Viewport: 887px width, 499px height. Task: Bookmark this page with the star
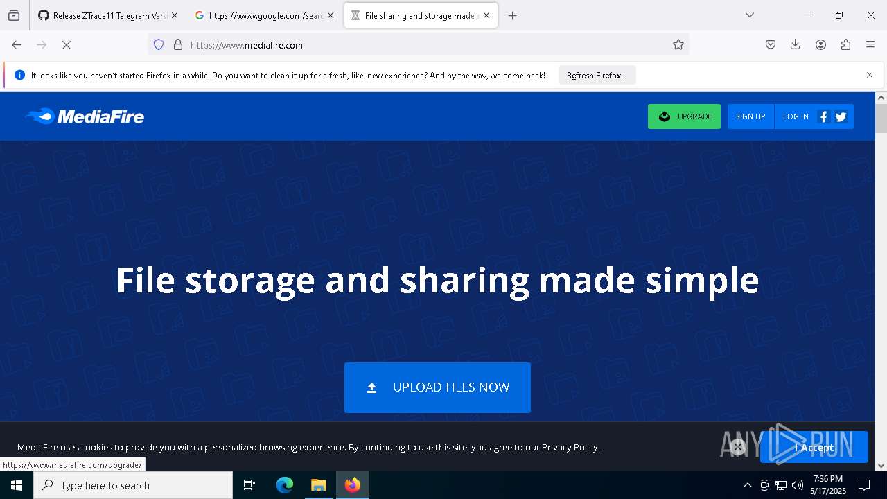pos(678,45)
